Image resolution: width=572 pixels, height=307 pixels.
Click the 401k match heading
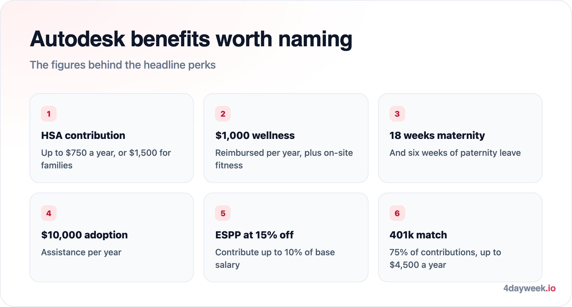(418, 235)
